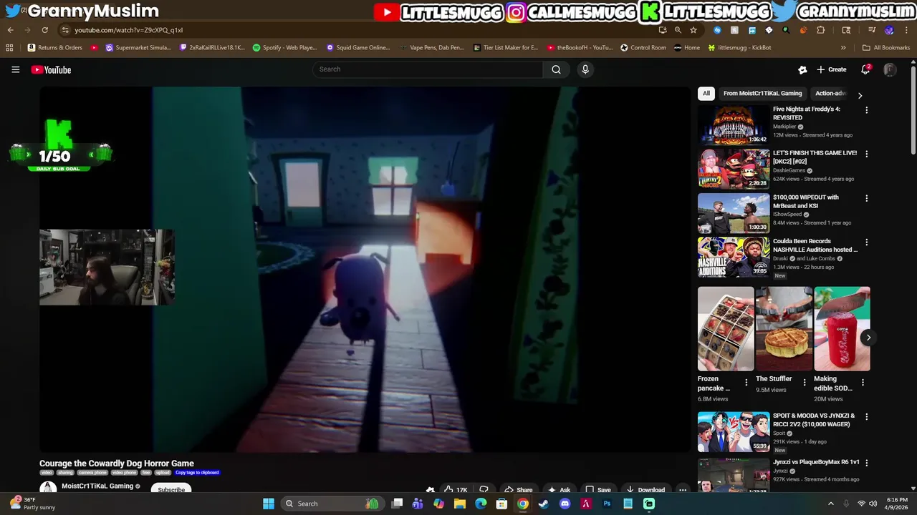
Task: Select From MoistCr1TiKaL Gaming chip
Action: (x=762, y=93)
